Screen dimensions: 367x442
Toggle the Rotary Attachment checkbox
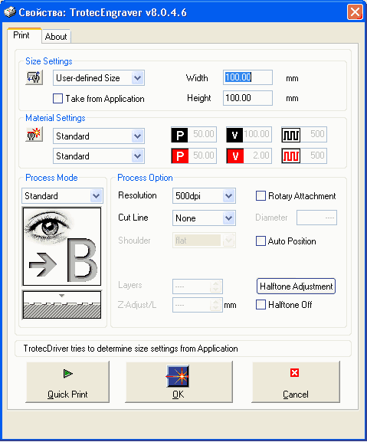[261, 196]
